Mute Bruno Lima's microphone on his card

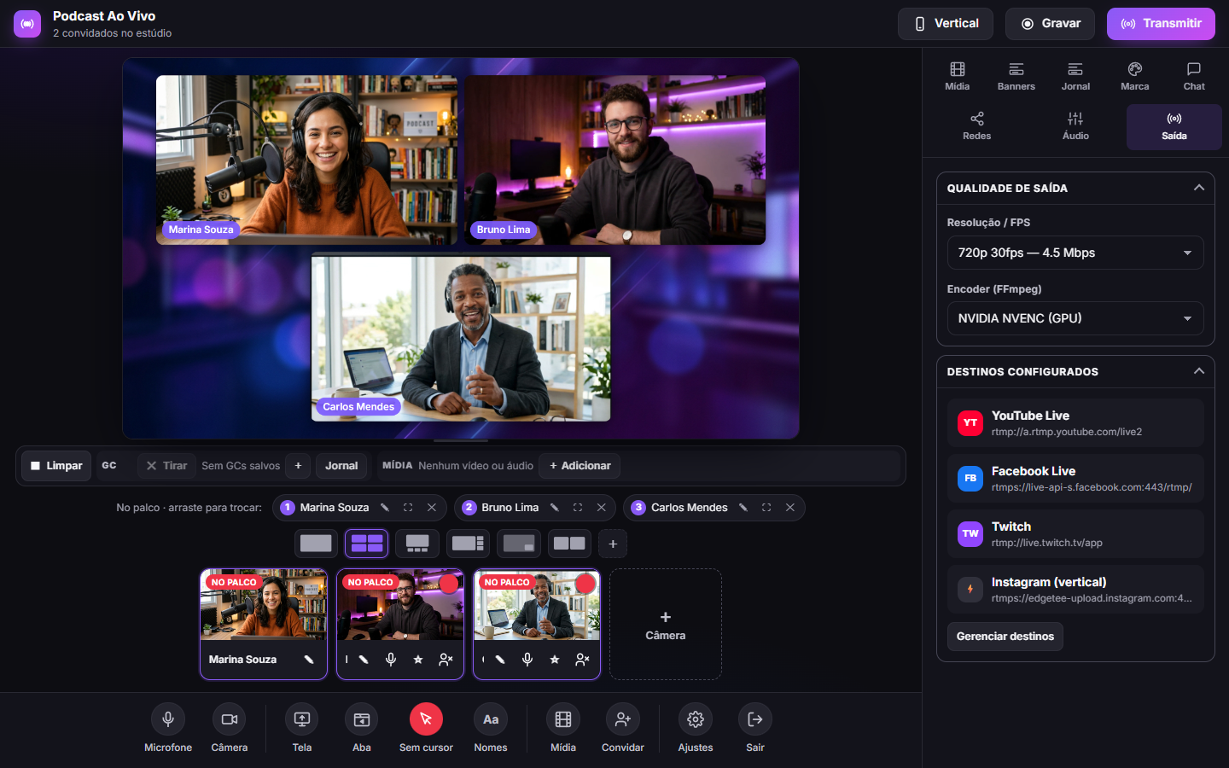pyautogui.click(x=391, y=660)
